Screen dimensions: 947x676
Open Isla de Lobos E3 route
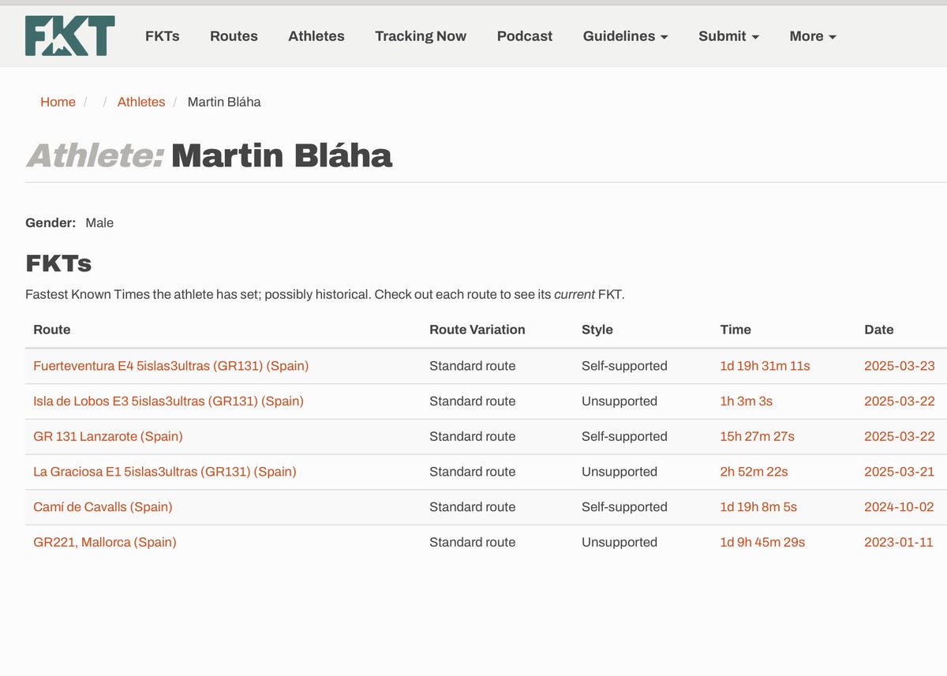(x=168, y=401)
